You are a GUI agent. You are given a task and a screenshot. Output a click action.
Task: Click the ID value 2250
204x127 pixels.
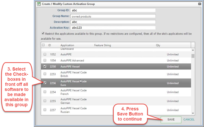pos(53,67)
